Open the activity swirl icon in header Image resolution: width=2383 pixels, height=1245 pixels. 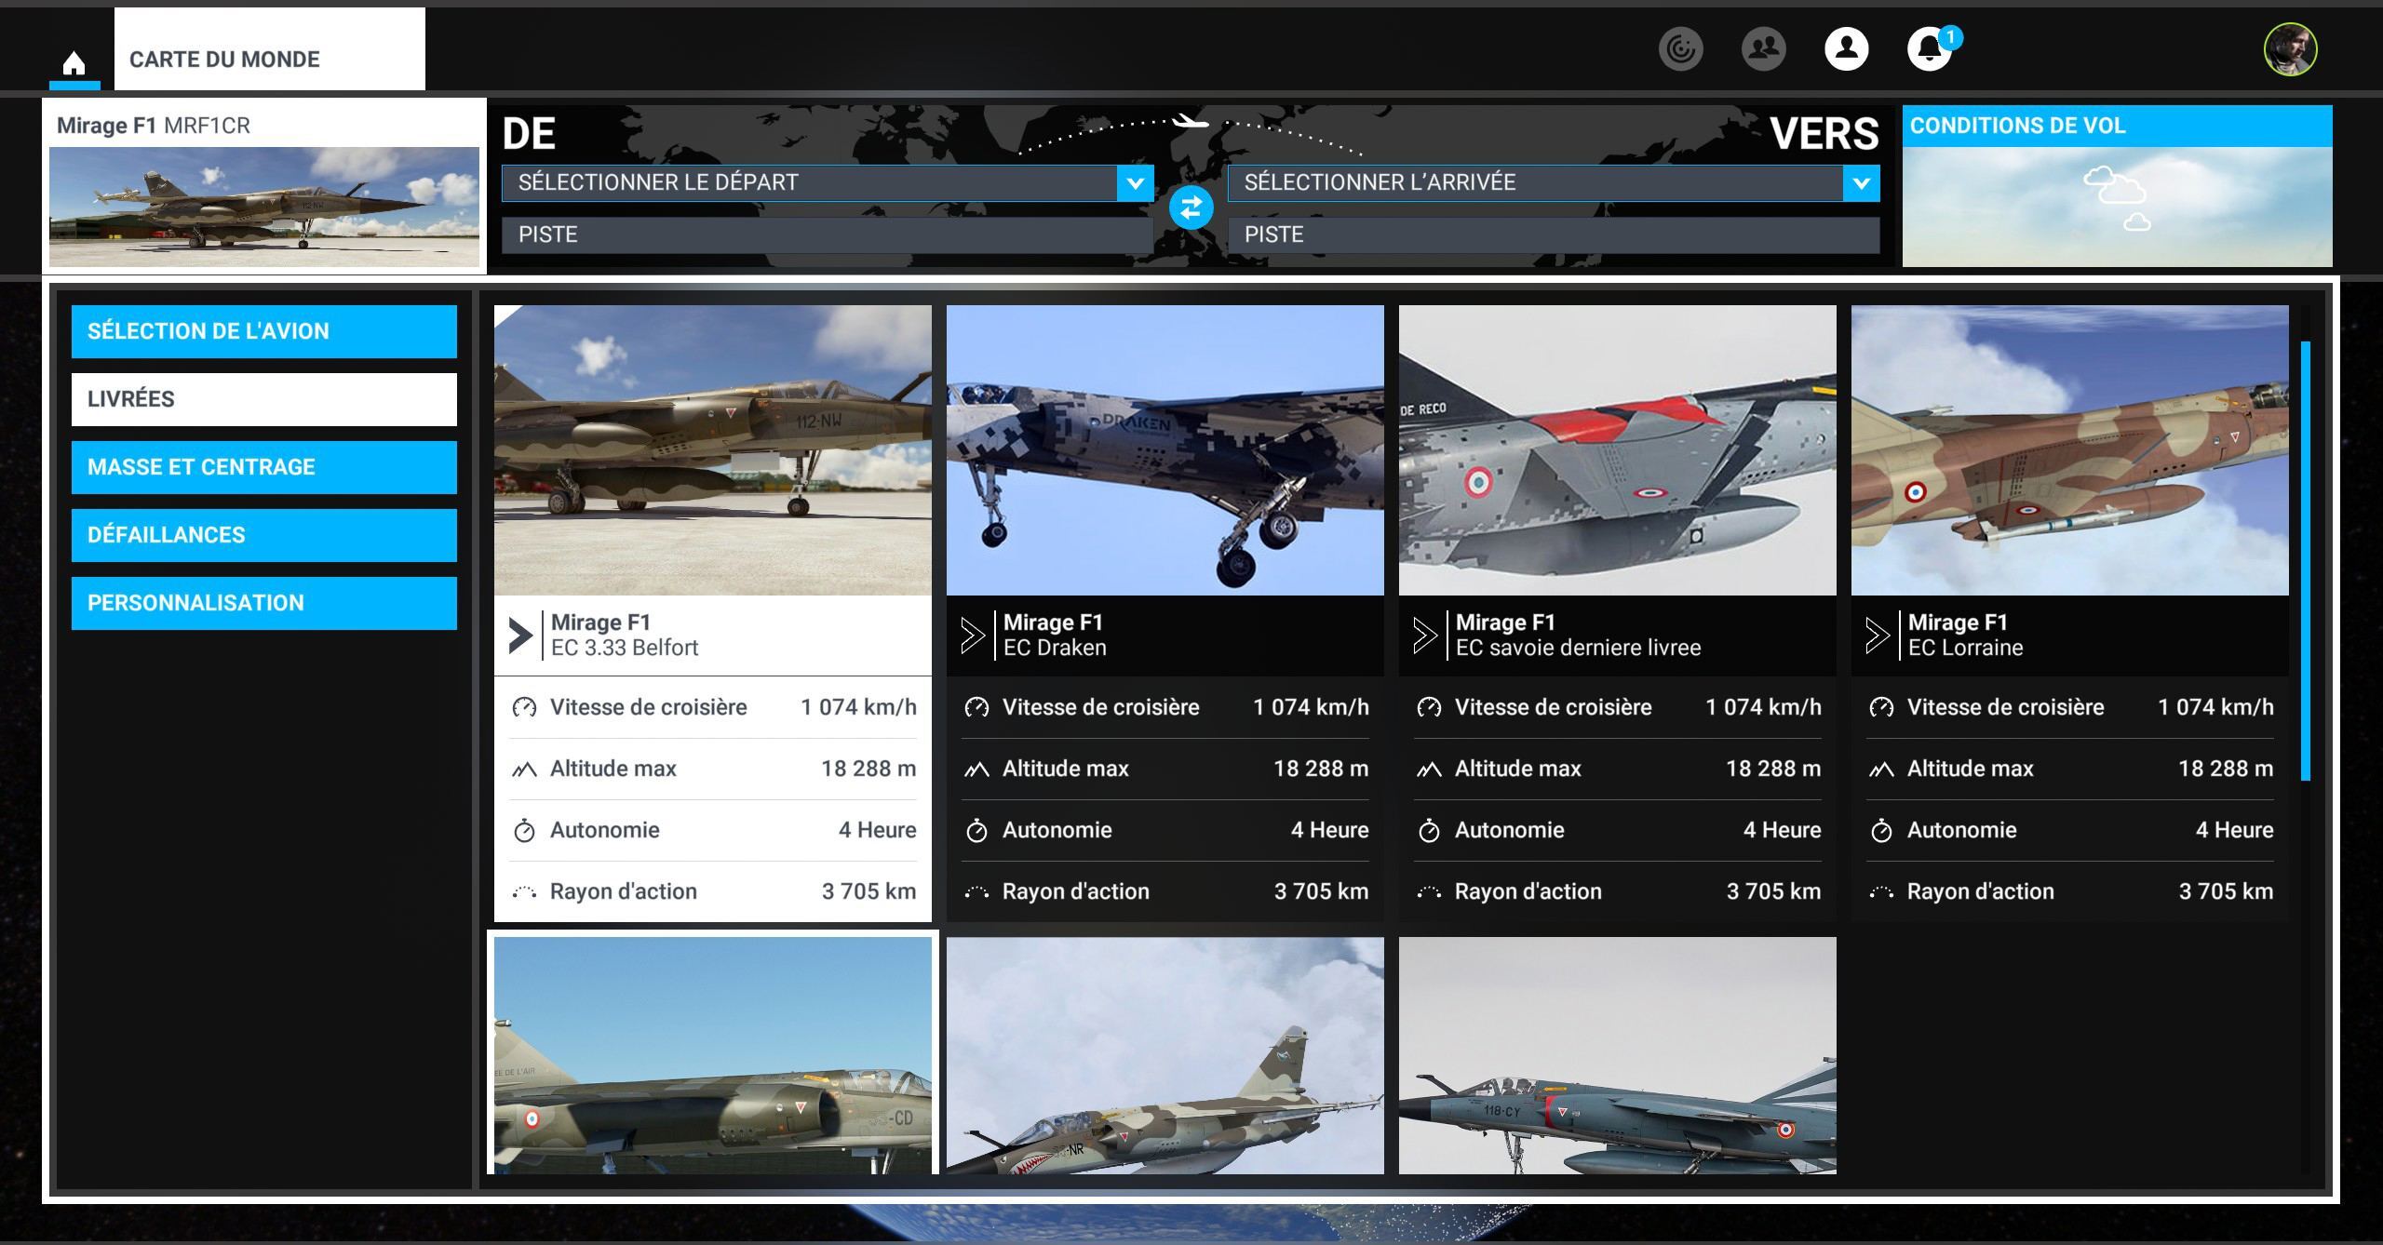click(1680, 48)
